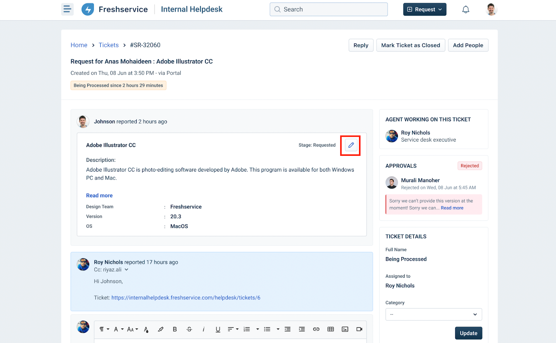Image resolution: width=556 pixels, height=343 pixels.
Task: Click the #SR-32060 breadcrumb text
Action: coord(145,45)
